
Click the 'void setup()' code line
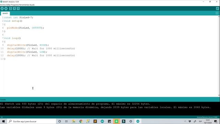[x=13, y=21]
